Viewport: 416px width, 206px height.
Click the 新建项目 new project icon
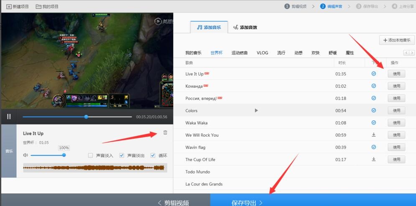(x=9, y=7)
